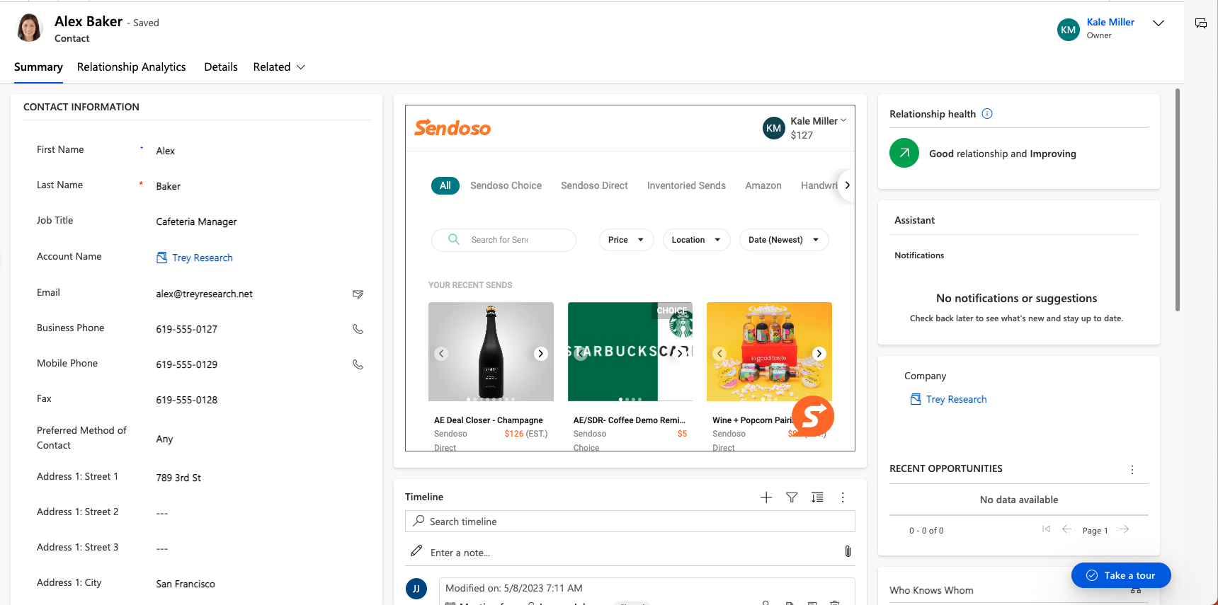Click the Take a tour button

(1121, 575)
